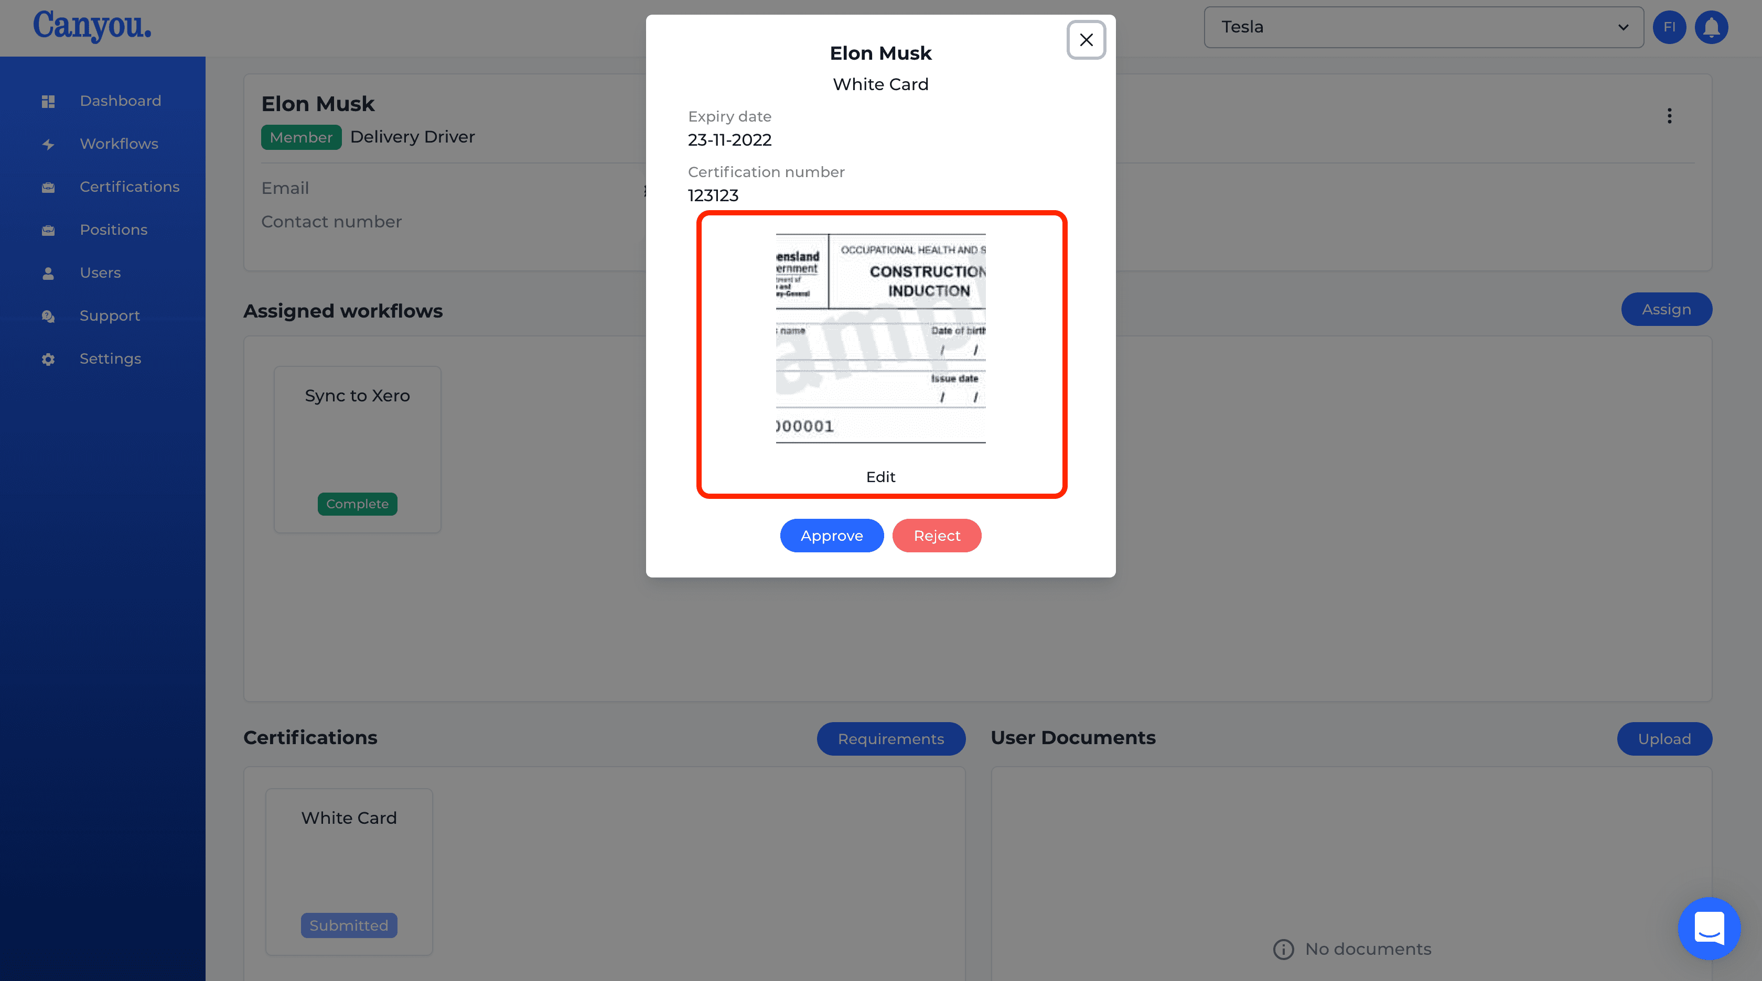Navigate to Certifications in sidebar

130,186
